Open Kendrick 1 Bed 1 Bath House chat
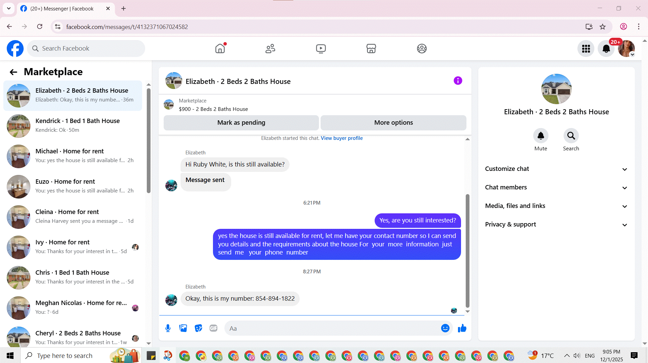 pyautogui.click(x=73, y=126)
